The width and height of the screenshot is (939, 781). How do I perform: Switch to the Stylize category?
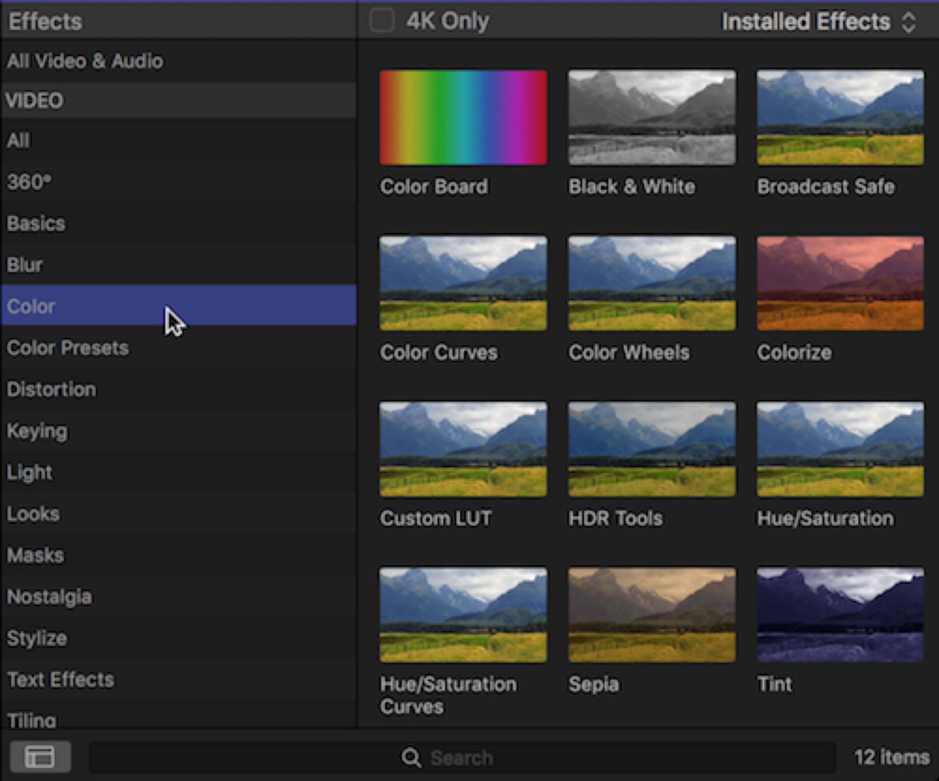click(x=37, y=638)
